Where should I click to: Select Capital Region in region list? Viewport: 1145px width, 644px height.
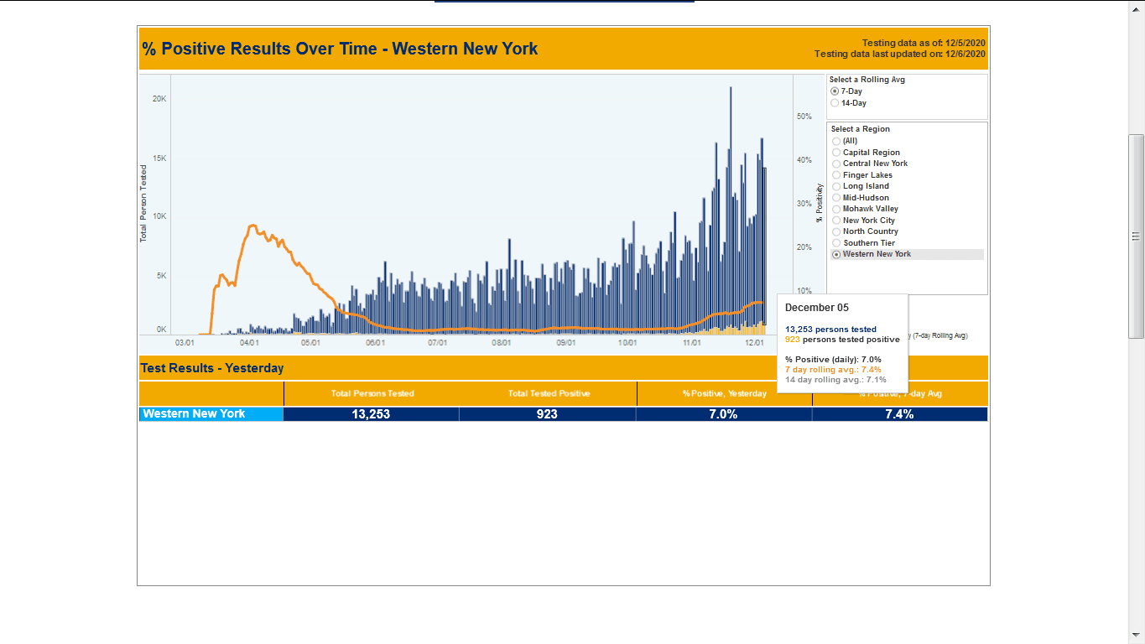[x=836, y=153]
